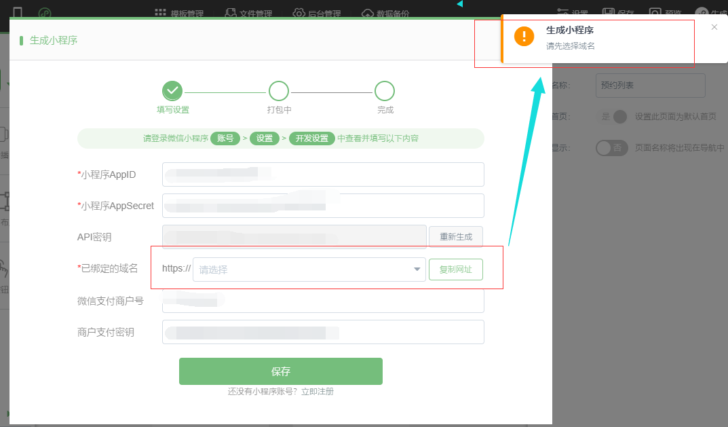Click the 完成 step circle
This screenshot has width=728, height=427.
click(x=385, y=91)
